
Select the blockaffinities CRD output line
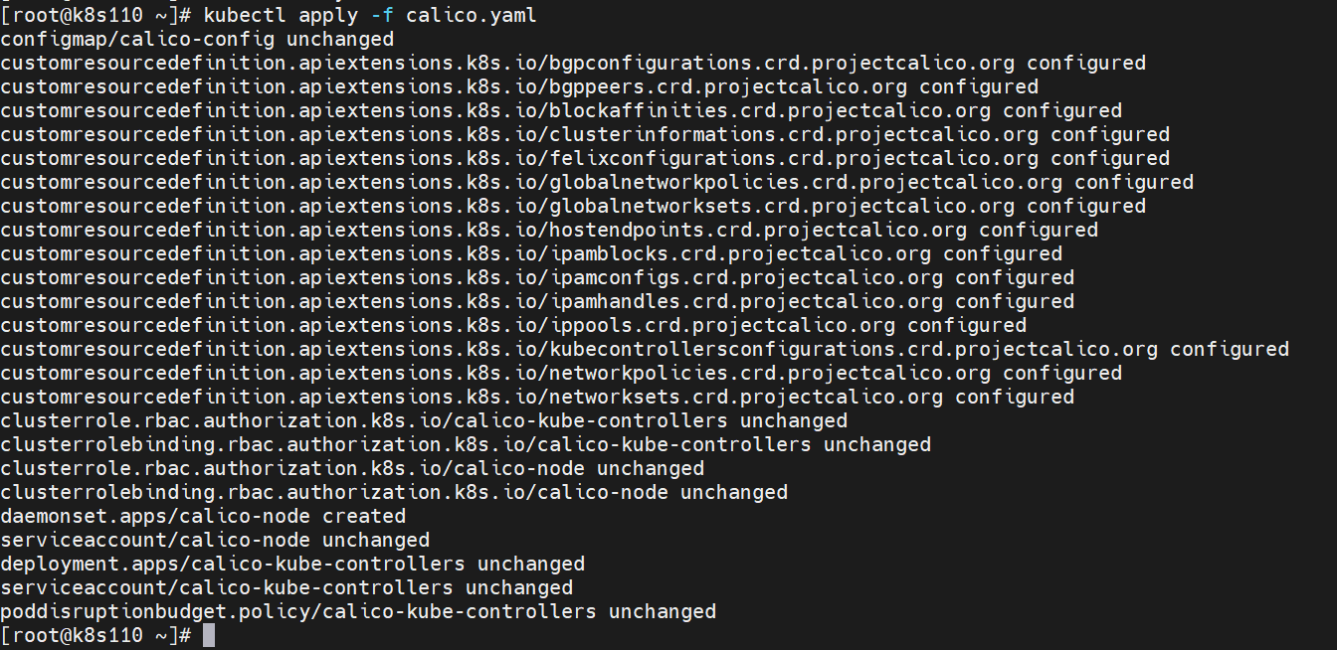pos(561,110)
